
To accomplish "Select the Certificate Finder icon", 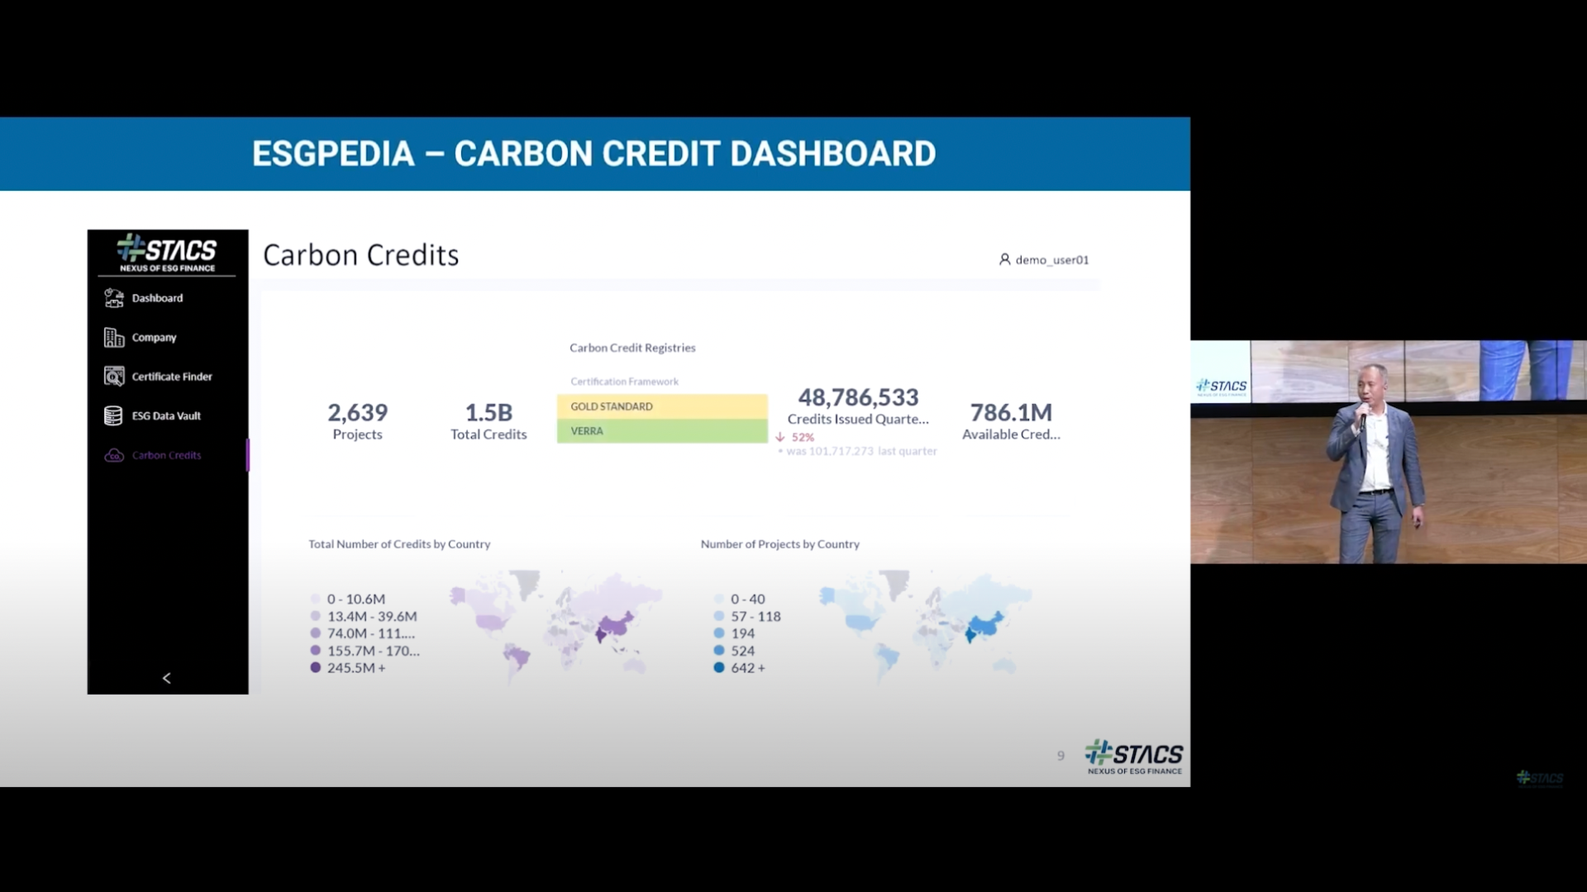I will [114, 377].
